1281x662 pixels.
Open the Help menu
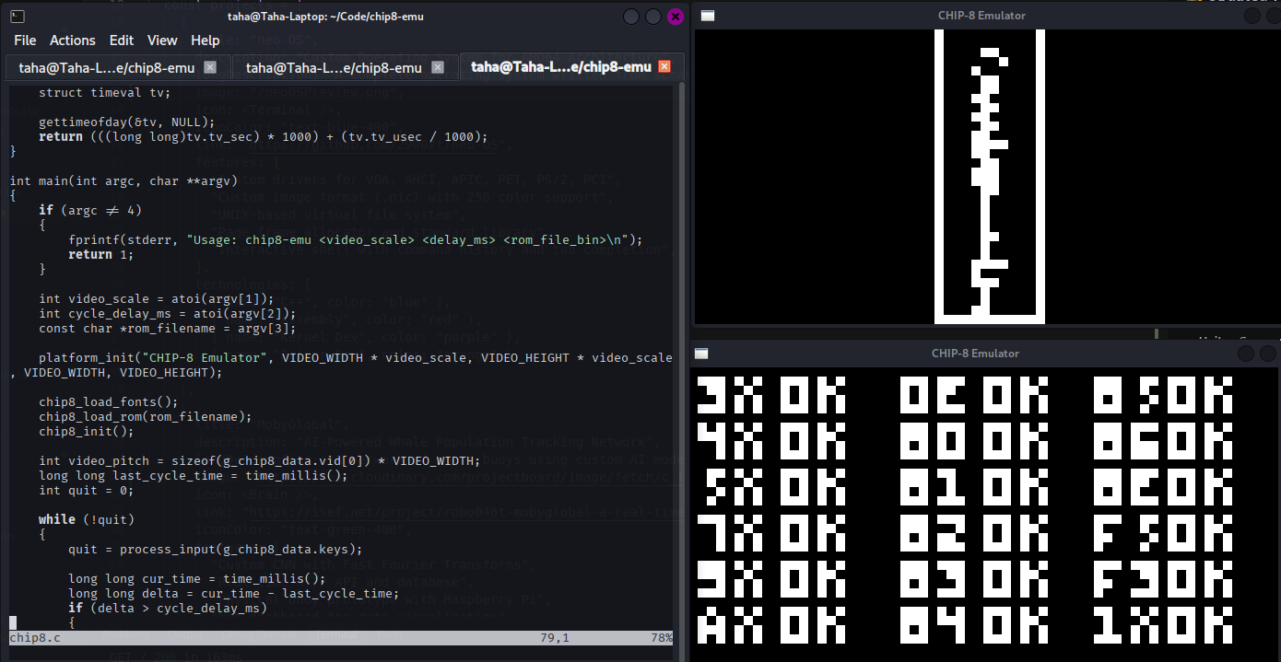pyautogui.click(x=206, y=41)
